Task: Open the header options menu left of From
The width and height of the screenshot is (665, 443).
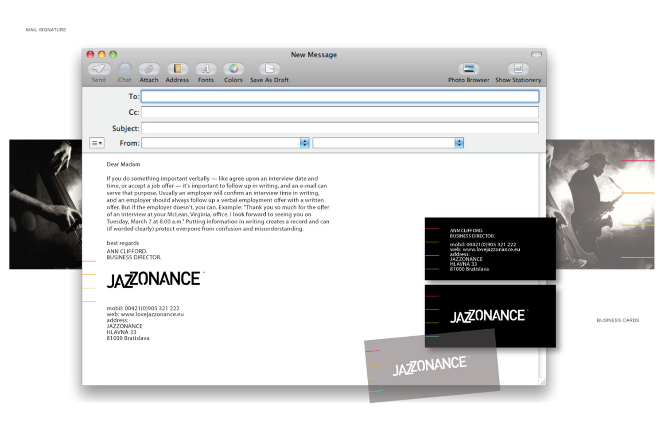Action: [97, 143]
